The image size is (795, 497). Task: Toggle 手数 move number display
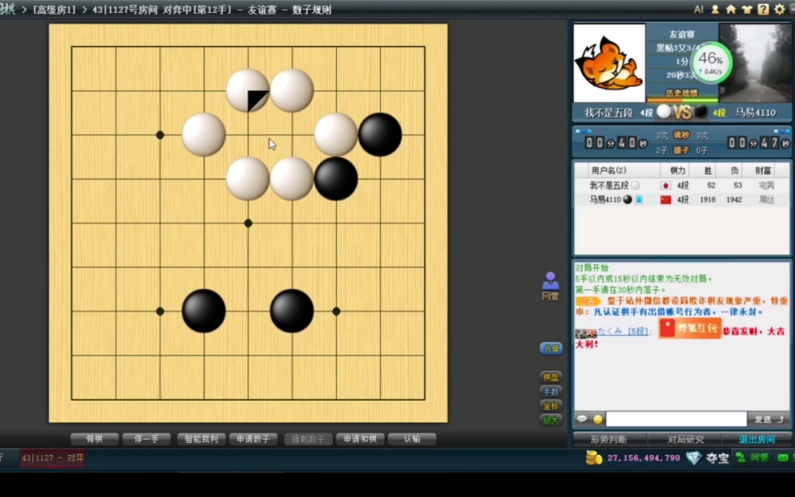(x=550, y=391)
